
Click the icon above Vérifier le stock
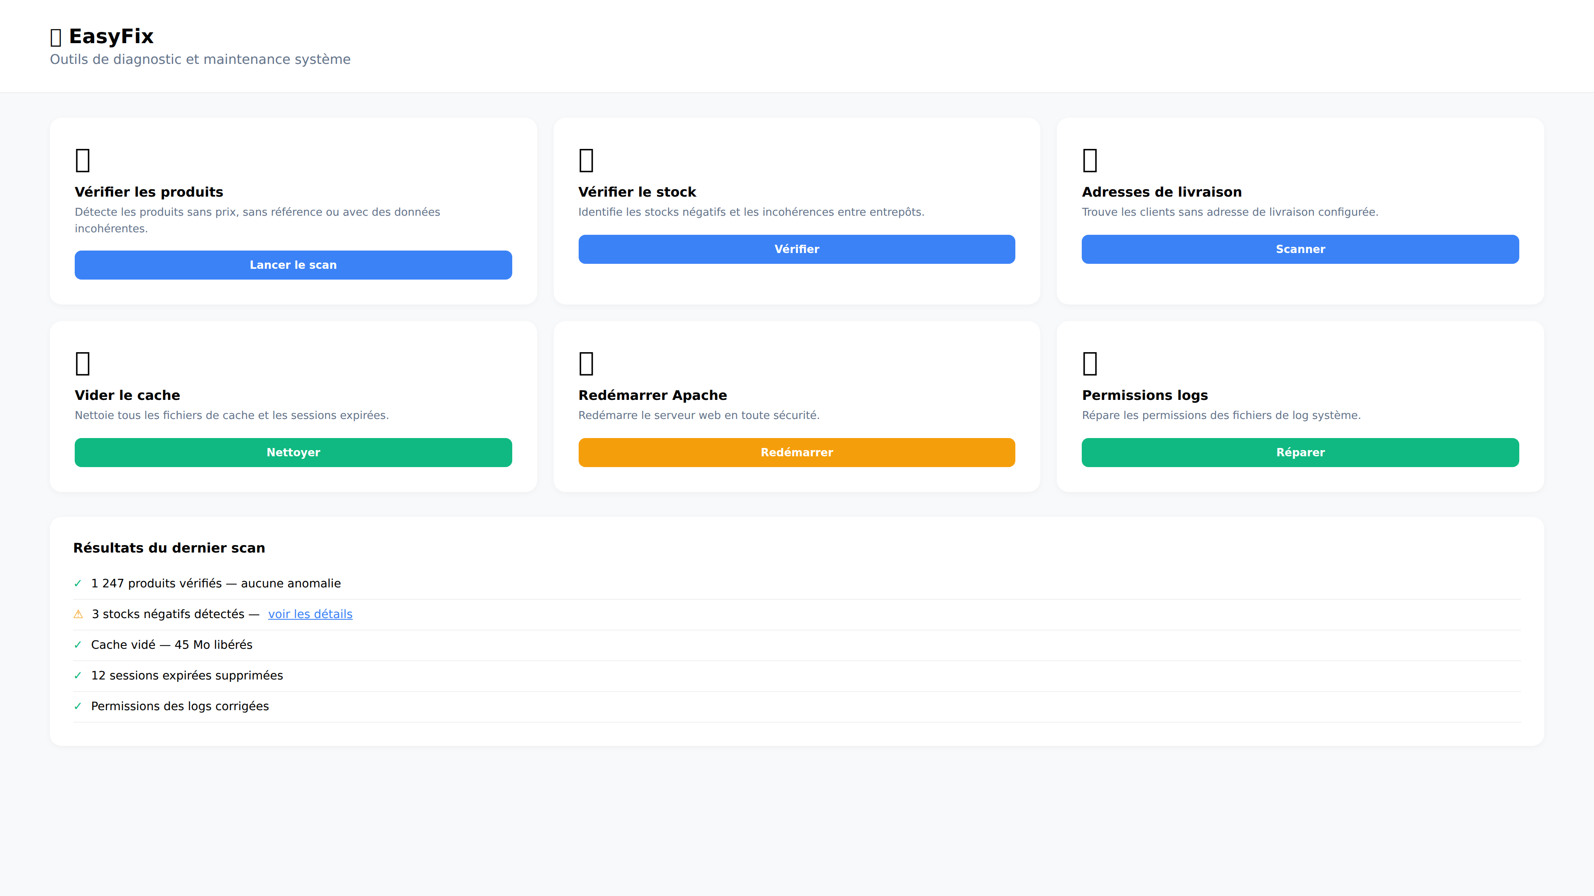586,160
